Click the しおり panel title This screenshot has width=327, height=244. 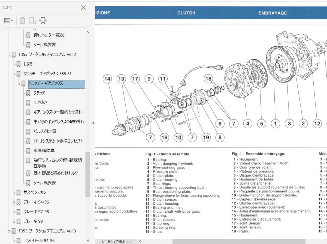click(8, 8)
